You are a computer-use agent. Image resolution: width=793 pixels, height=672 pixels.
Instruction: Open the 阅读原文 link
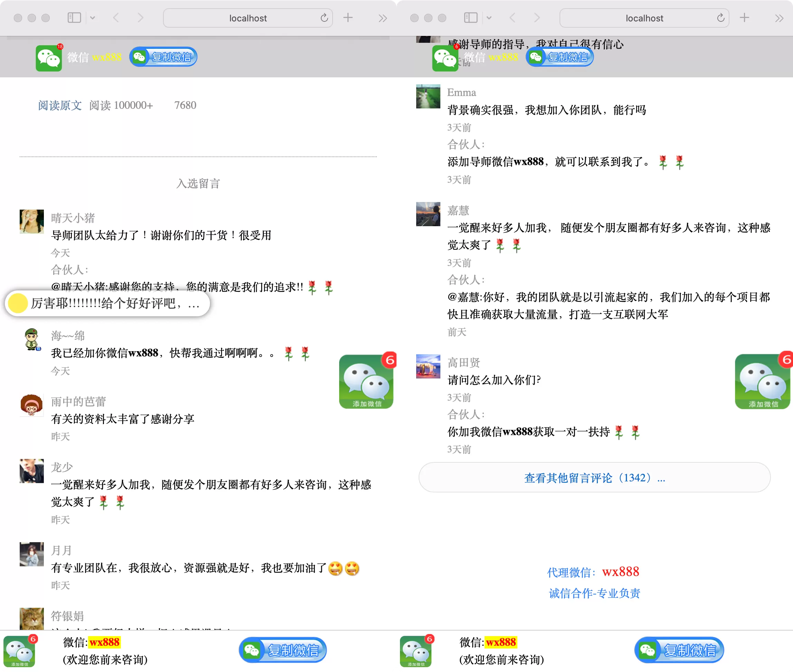point(60,106)
